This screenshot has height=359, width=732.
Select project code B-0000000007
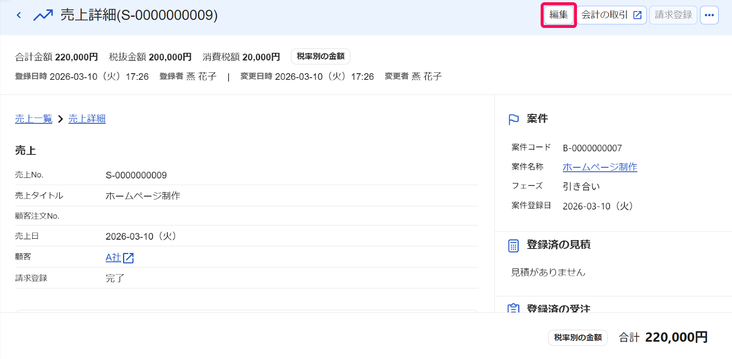click(592, 148)
